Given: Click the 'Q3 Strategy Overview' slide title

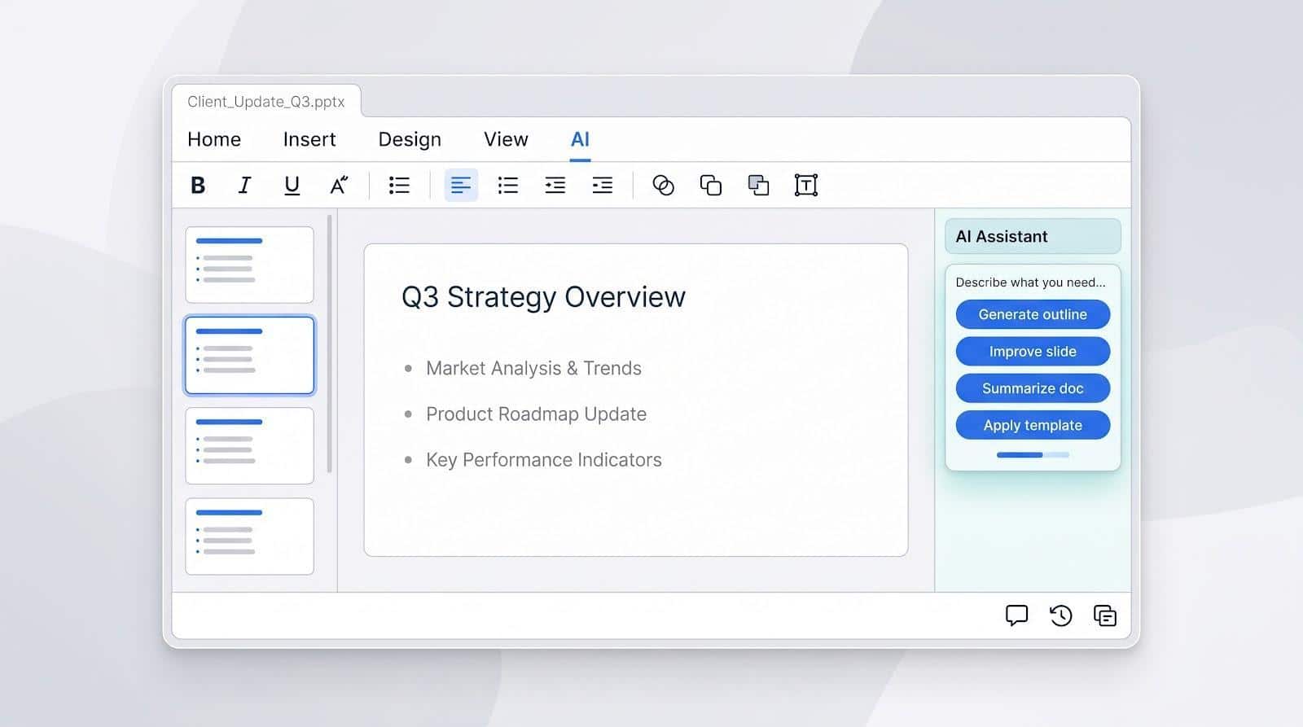Looking at the screenshot, I should pyautogui.click(x=543, y=297).
